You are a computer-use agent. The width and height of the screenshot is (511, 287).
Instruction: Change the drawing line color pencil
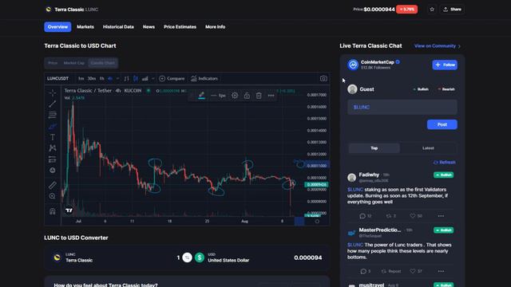(201, 96)
